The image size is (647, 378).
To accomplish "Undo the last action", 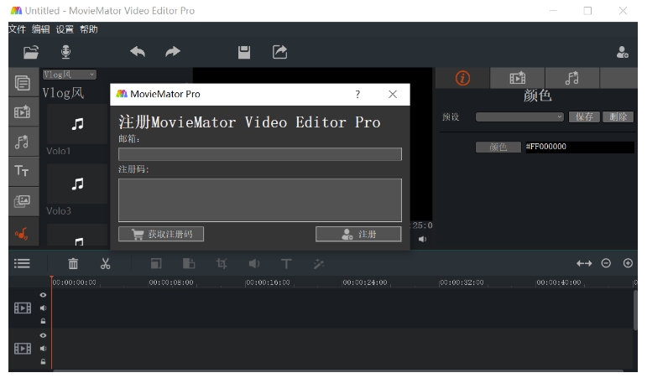I will pyautogui.click(x=138, y=52).
